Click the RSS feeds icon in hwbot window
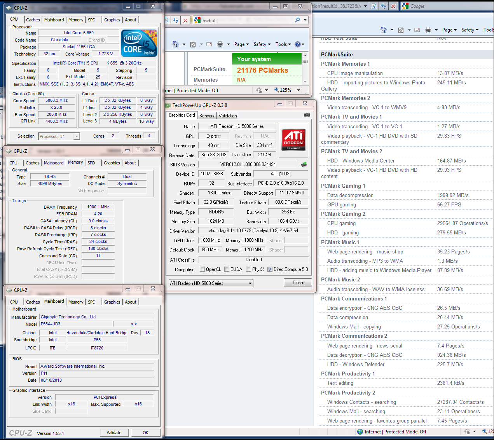 tap(193, 44)
